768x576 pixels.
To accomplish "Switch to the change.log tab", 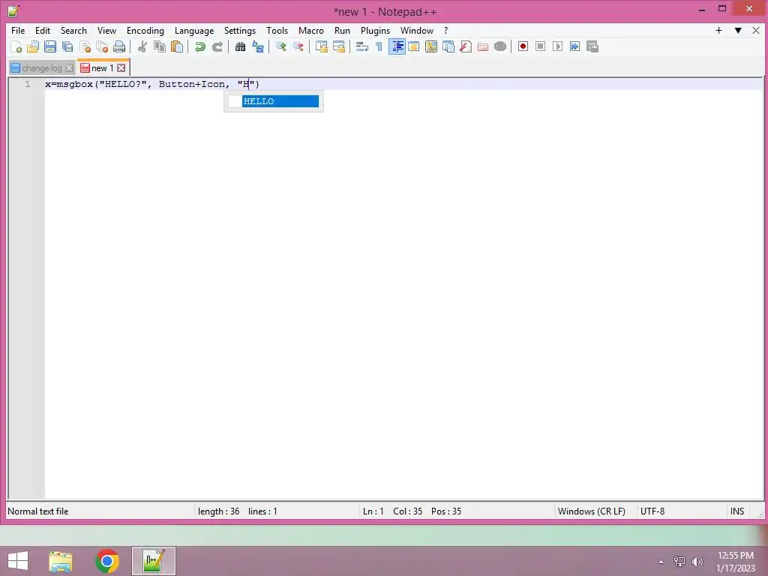I will pos(42,68).
